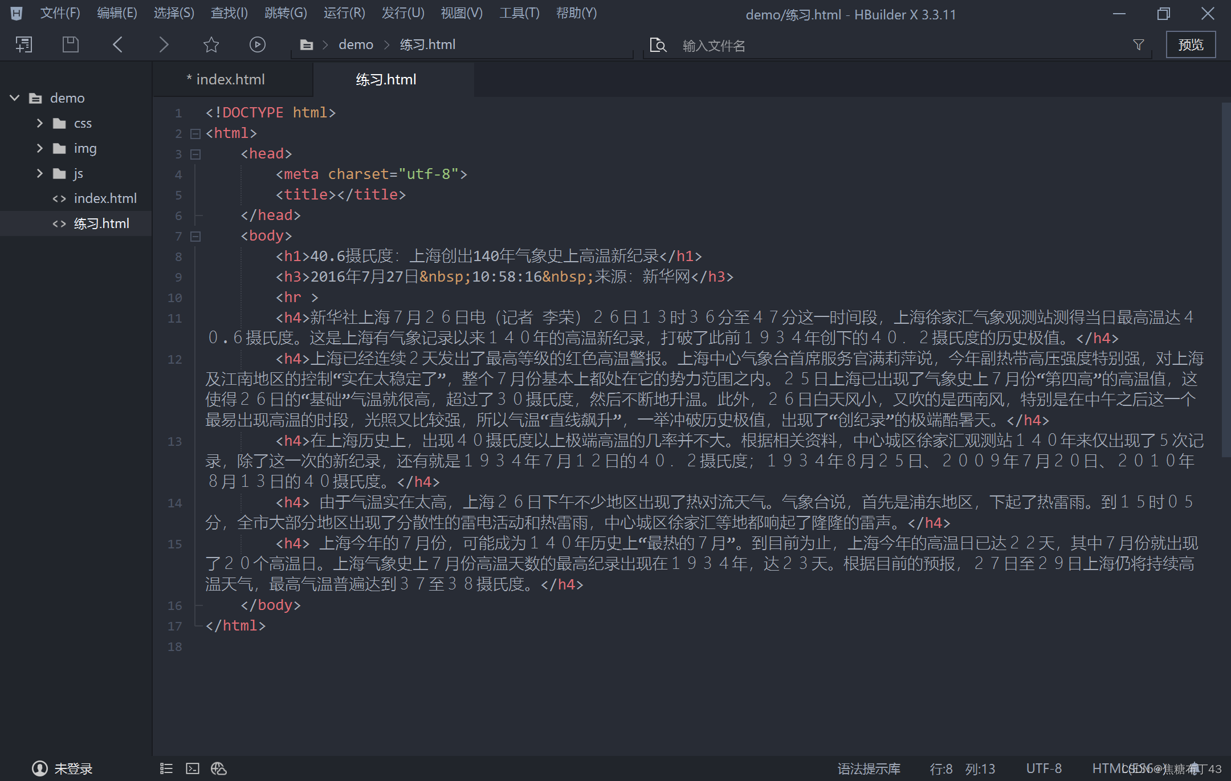Click the editor vertical scrollbar
Screen dimensions: 1231x781
[x=1225, y=279]
